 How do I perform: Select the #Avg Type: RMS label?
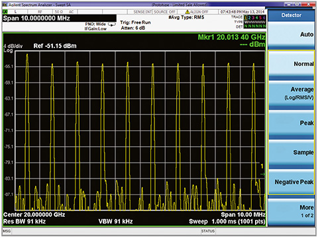[186, 17]
